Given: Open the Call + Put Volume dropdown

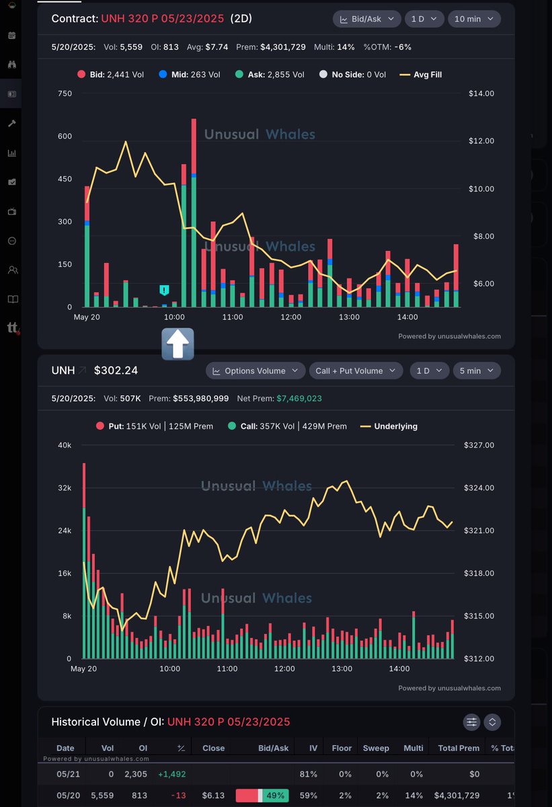Looking at the screenshot, I should pos(355,371).
